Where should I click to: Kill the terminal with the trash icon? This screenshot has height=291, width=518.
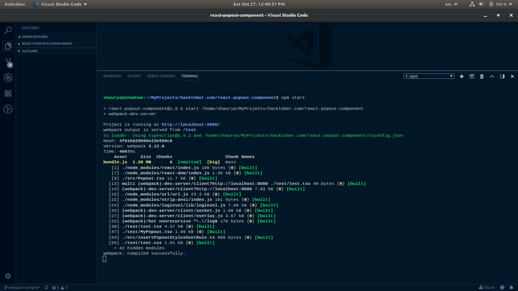click(482, 76)
